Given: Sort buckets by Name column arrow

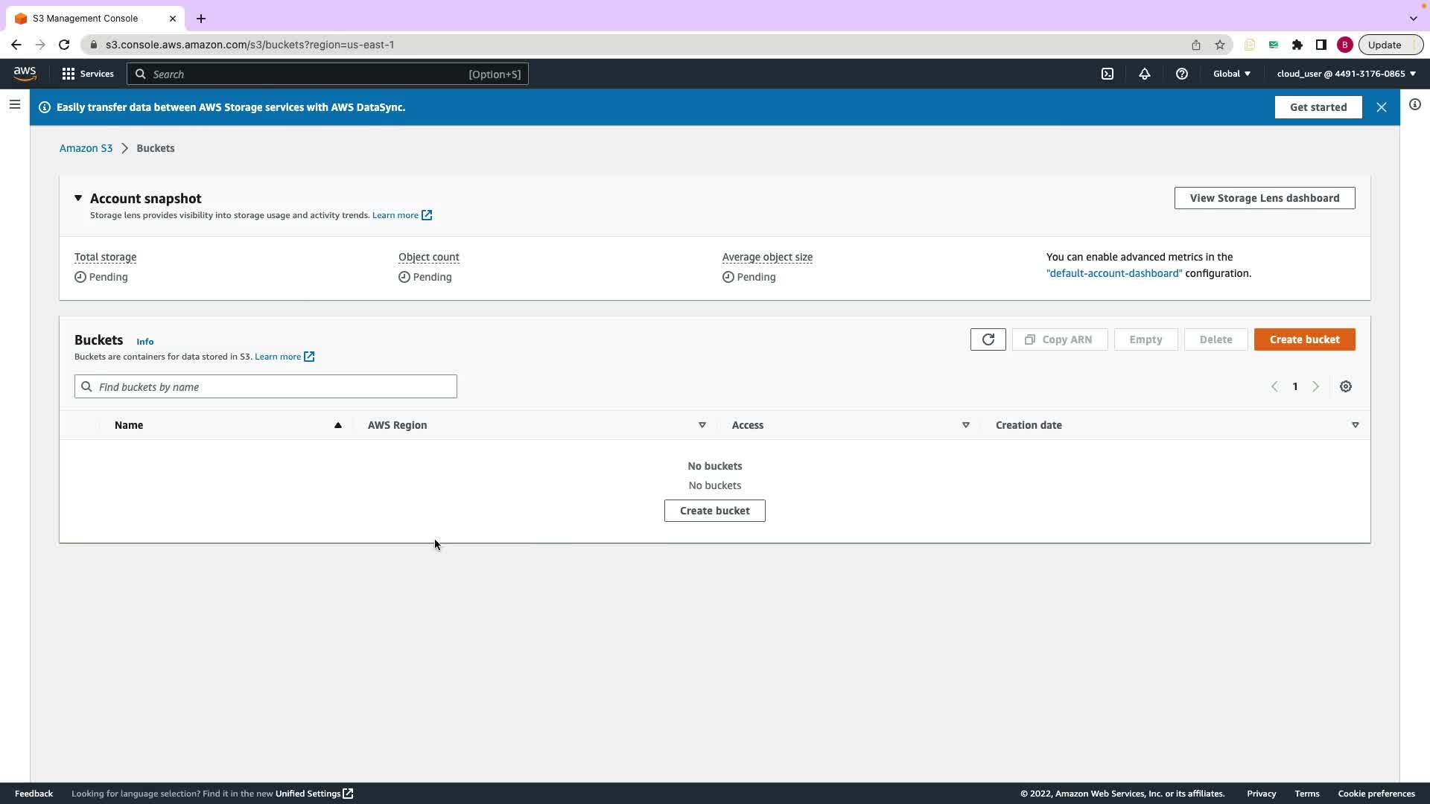Looking at the screenshot, I should 338,425.
